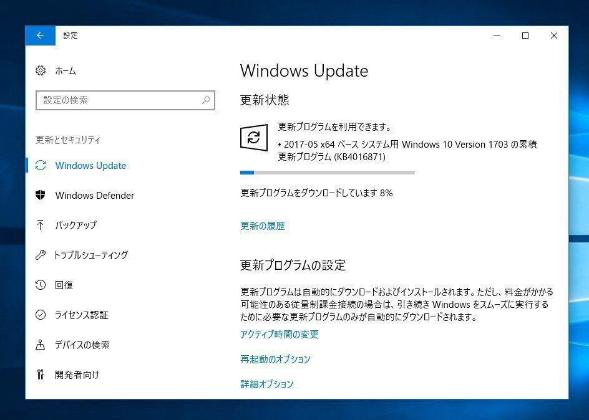Minimize the settings window
The width and height of the screenshot is (589, 420).
pyautogui.click(x=497, y=36)
